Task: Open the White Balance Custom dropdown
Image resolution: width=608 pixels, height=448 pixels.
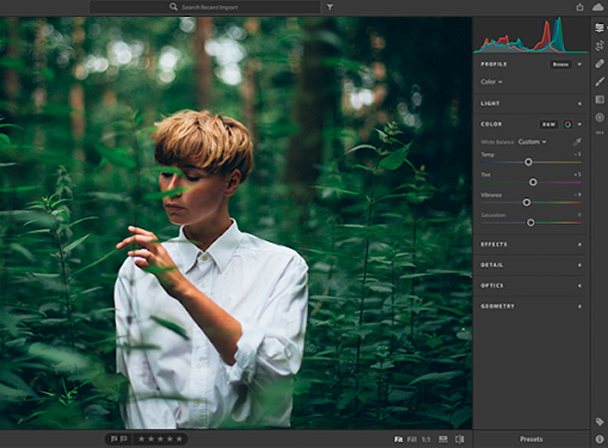Action: point(532,141)
